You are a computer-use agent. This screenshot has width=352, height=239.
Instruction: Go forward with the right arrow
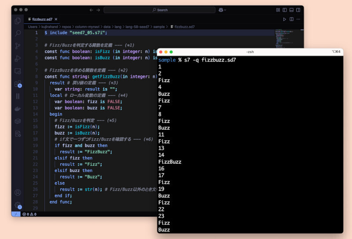(x=98, y=10)
